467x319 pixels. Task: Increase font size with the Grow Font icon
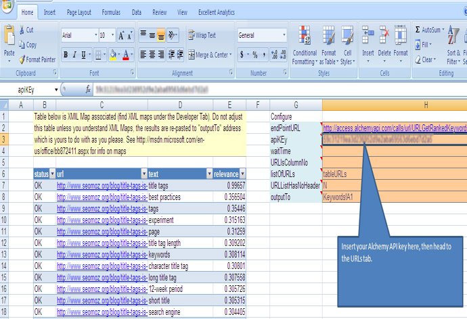point(121,35)
